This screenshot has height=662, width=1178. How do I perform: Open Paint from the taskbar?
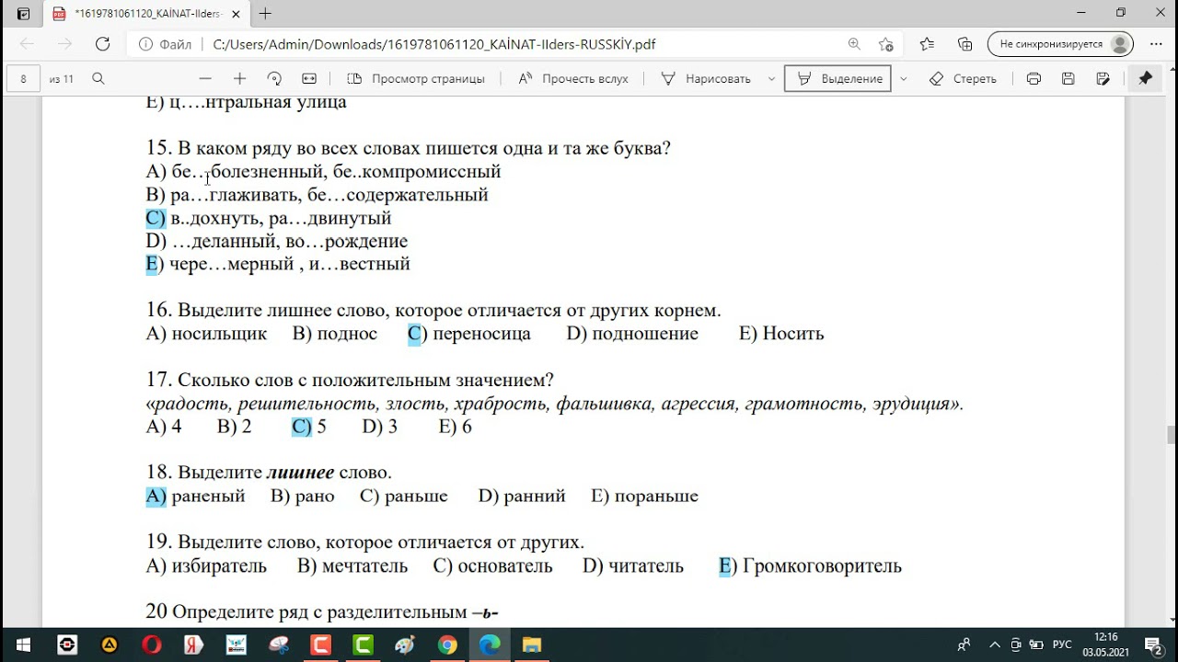click(405, 645)
